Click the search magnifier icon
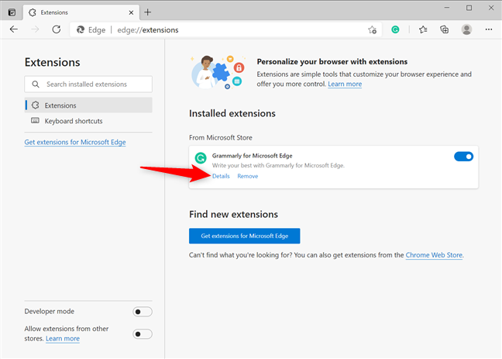The image size is (502, 359). (x=36, y=84)
